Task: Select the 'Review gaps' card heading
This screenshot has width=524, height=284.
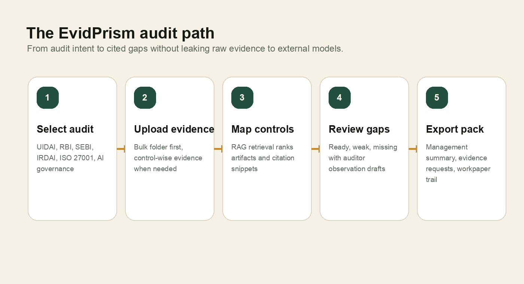Action: click(359, 129)
